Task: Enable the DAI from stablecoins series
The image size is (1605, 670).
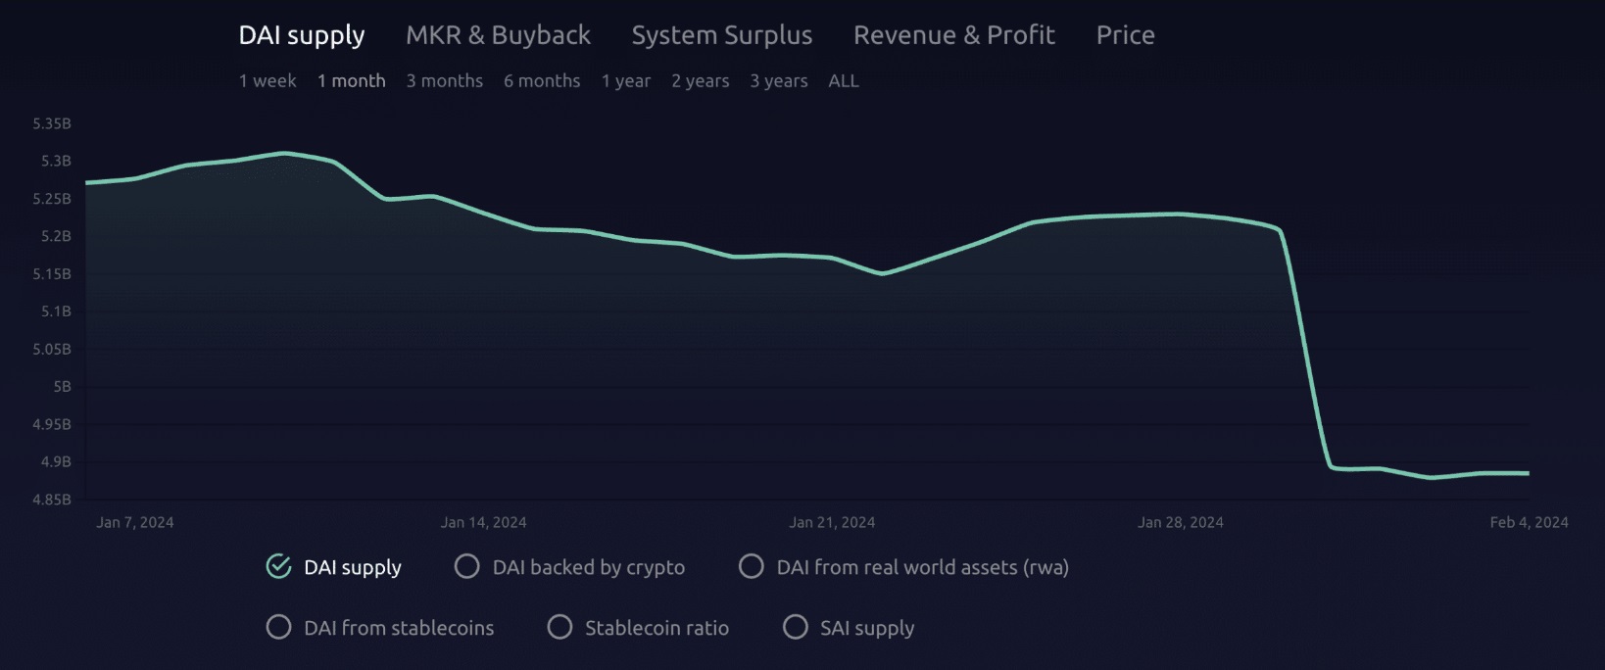Action: (279, 628)
